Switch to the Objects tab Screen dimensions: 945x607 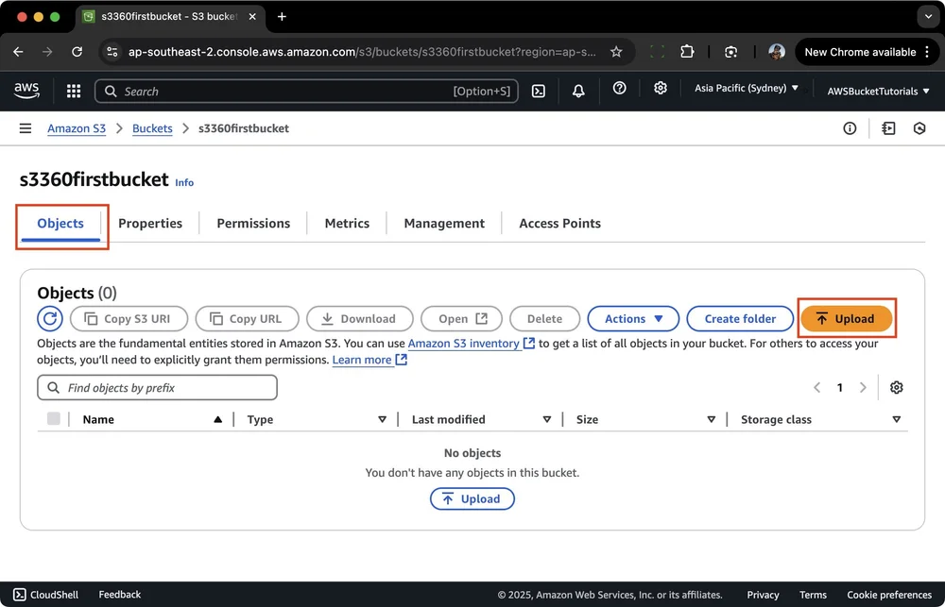[60, 224]
